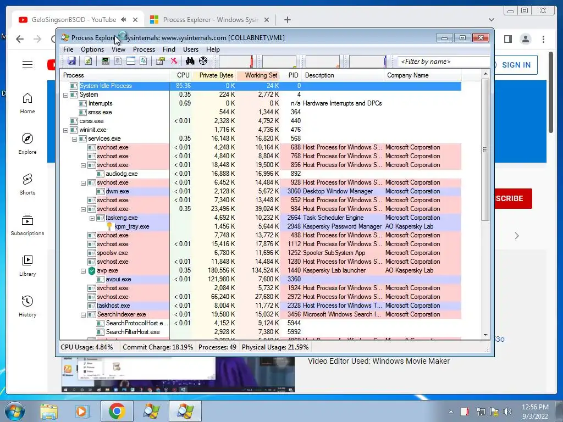Select the System Idle Process row
This screenshot has height=422, width=563.
click(x=261, y=86)
